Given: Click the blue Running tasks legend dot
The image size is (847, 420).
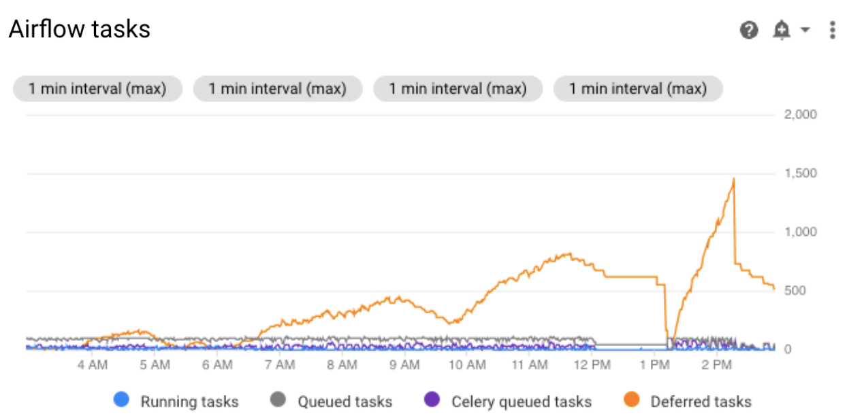Looking at the screenshot, I should coord(121,401).
